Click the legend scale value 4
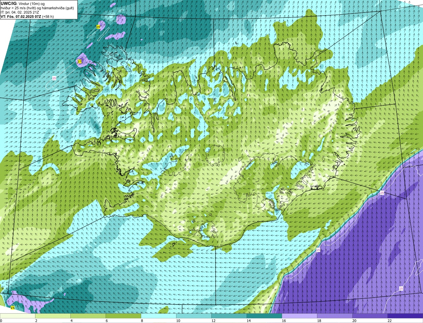 pos(71,321)
